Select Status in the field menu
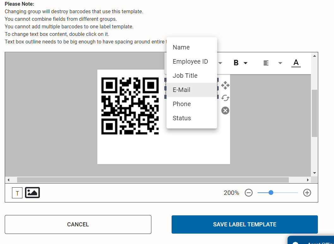The image size is (334, 244). pyautogui.click(x=192, y=118)
